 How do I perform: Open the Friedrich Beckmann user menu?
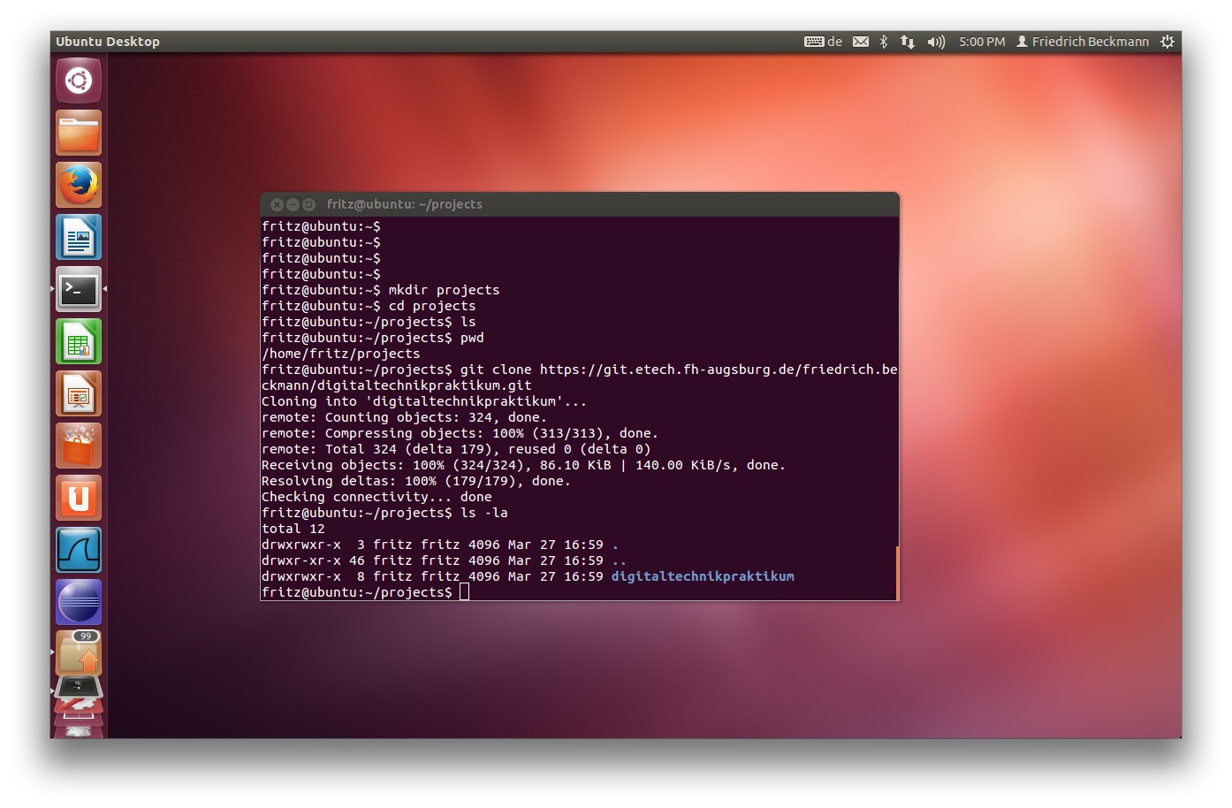click(x=1083, y=42)
